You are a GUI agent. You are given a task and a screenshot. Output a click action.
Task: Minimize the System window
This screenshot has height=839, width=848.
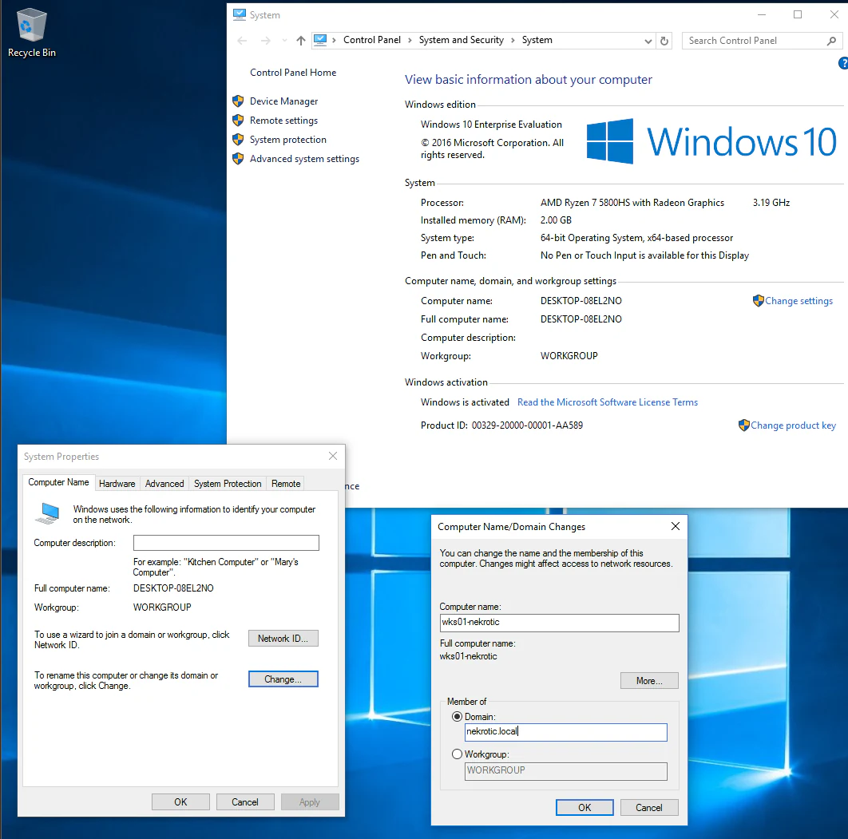762,14
